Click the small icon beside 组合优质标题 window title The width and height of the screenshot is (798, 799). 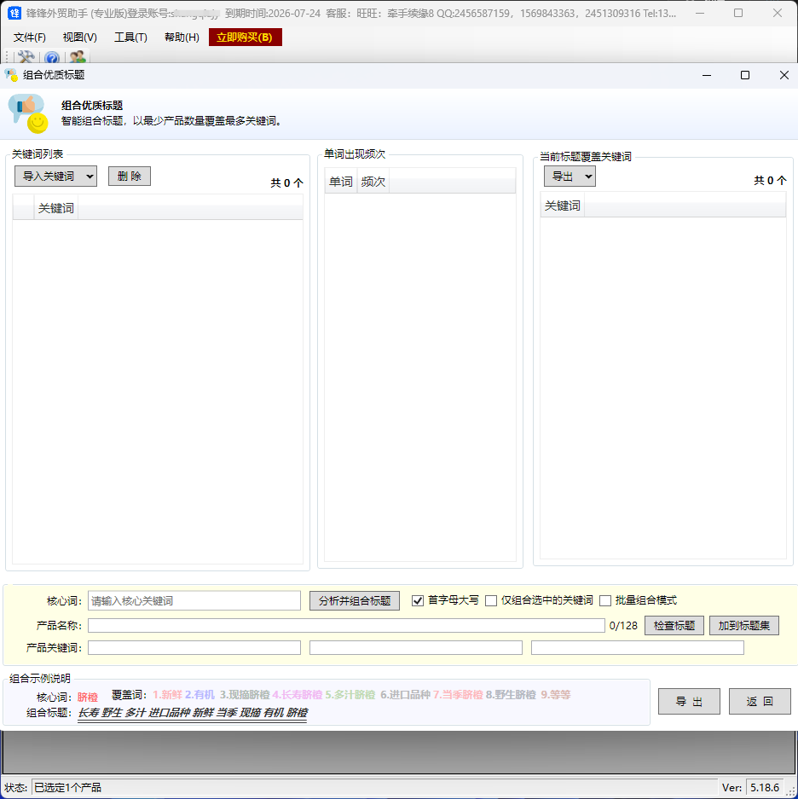[12, 75]
